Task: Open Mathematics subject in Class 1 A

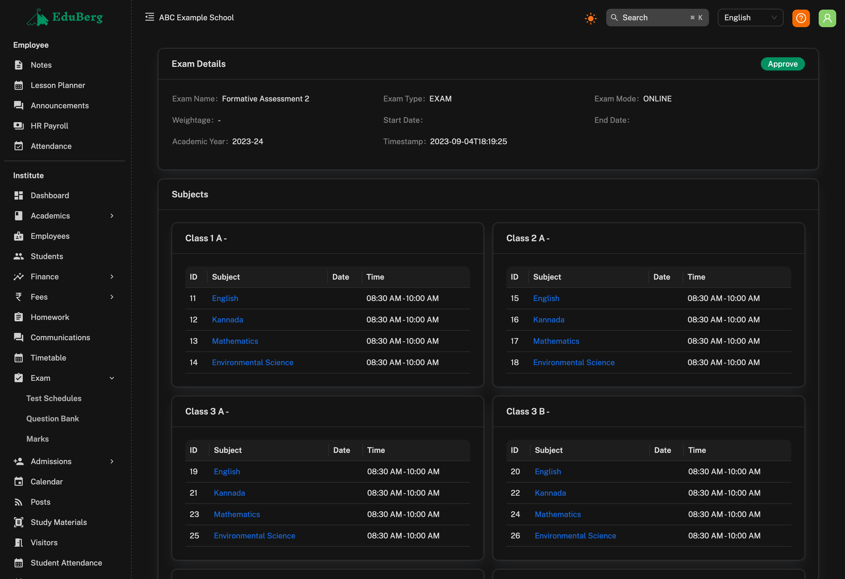Action: 235,341
